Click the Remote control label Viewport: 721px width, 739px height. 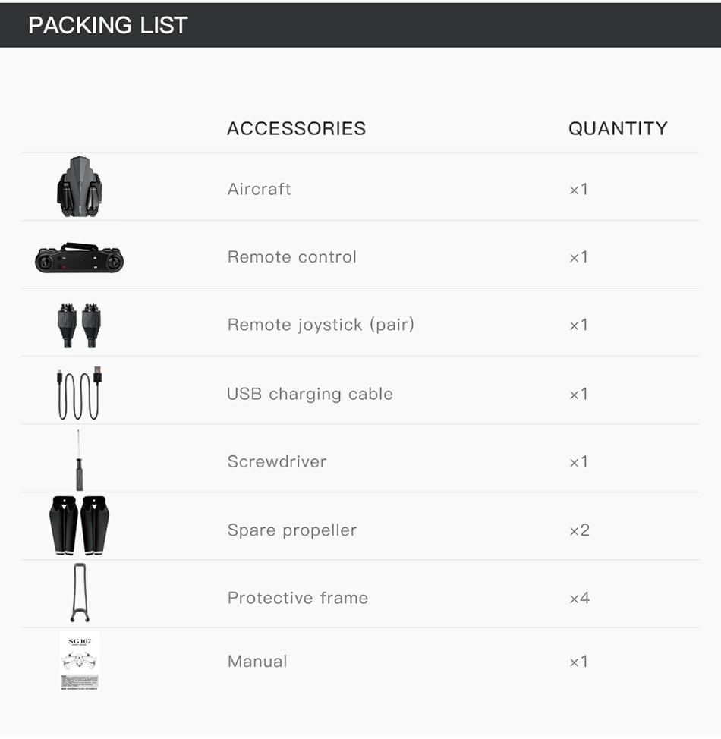point(291,256)
